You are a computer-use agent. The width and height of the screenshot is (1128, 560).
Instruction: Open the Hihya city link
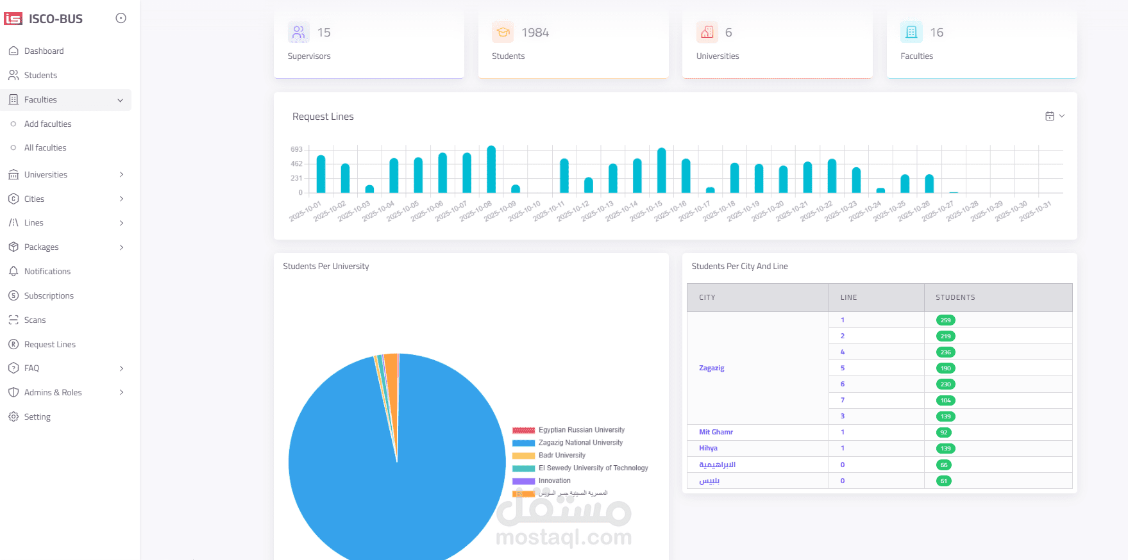tap(708, 449)
